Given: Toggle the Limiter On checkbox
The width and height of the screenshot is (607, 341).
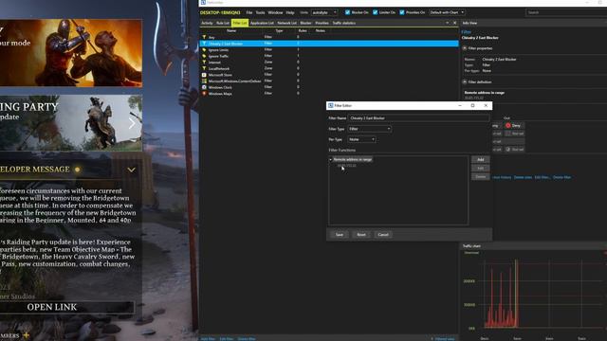Looking at the screenshot, I should click(376, 12).
